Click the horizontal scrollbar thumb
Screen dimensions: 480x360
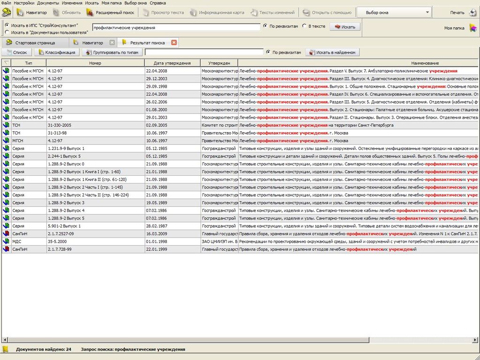click(x=188, y=340)
